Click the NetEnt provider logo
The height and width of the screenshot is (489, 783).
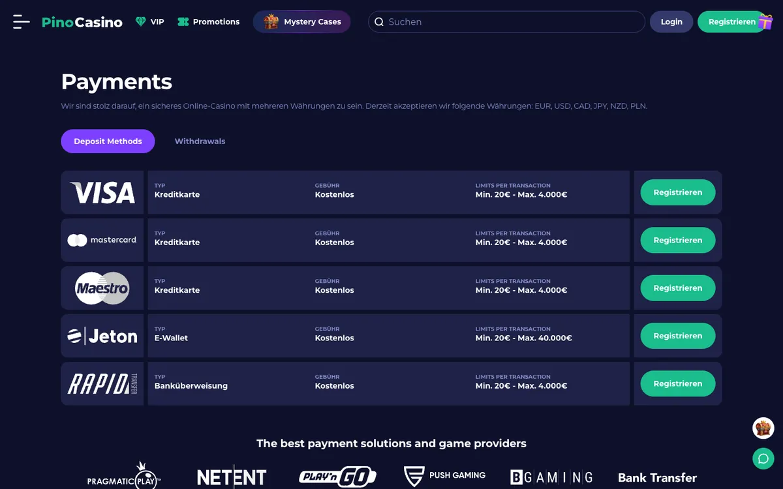tap(232, 477)
